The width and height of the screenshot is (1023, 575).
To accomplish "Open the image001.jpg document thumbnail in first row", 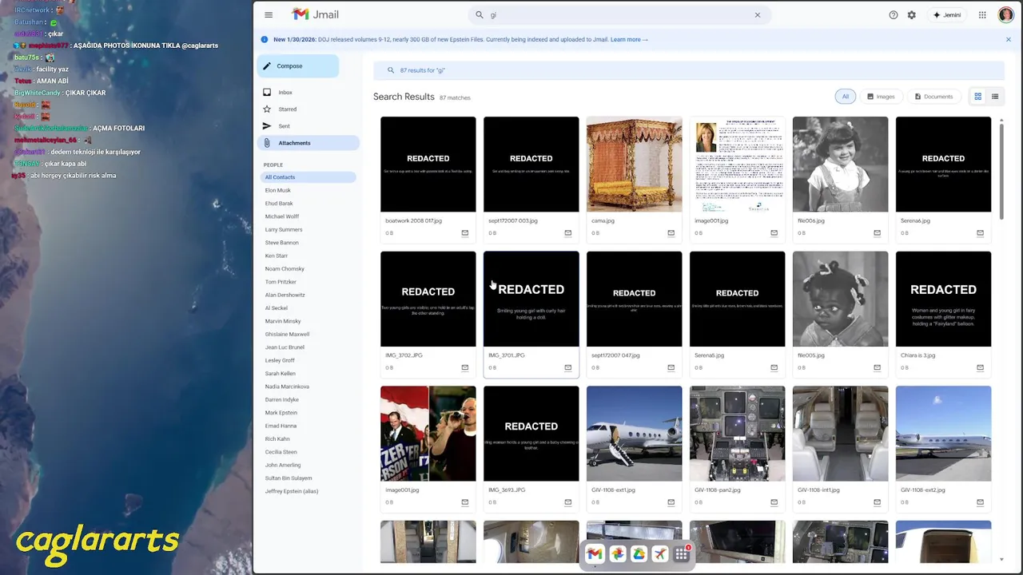I will pyautogui.click(x=738, y=165).
